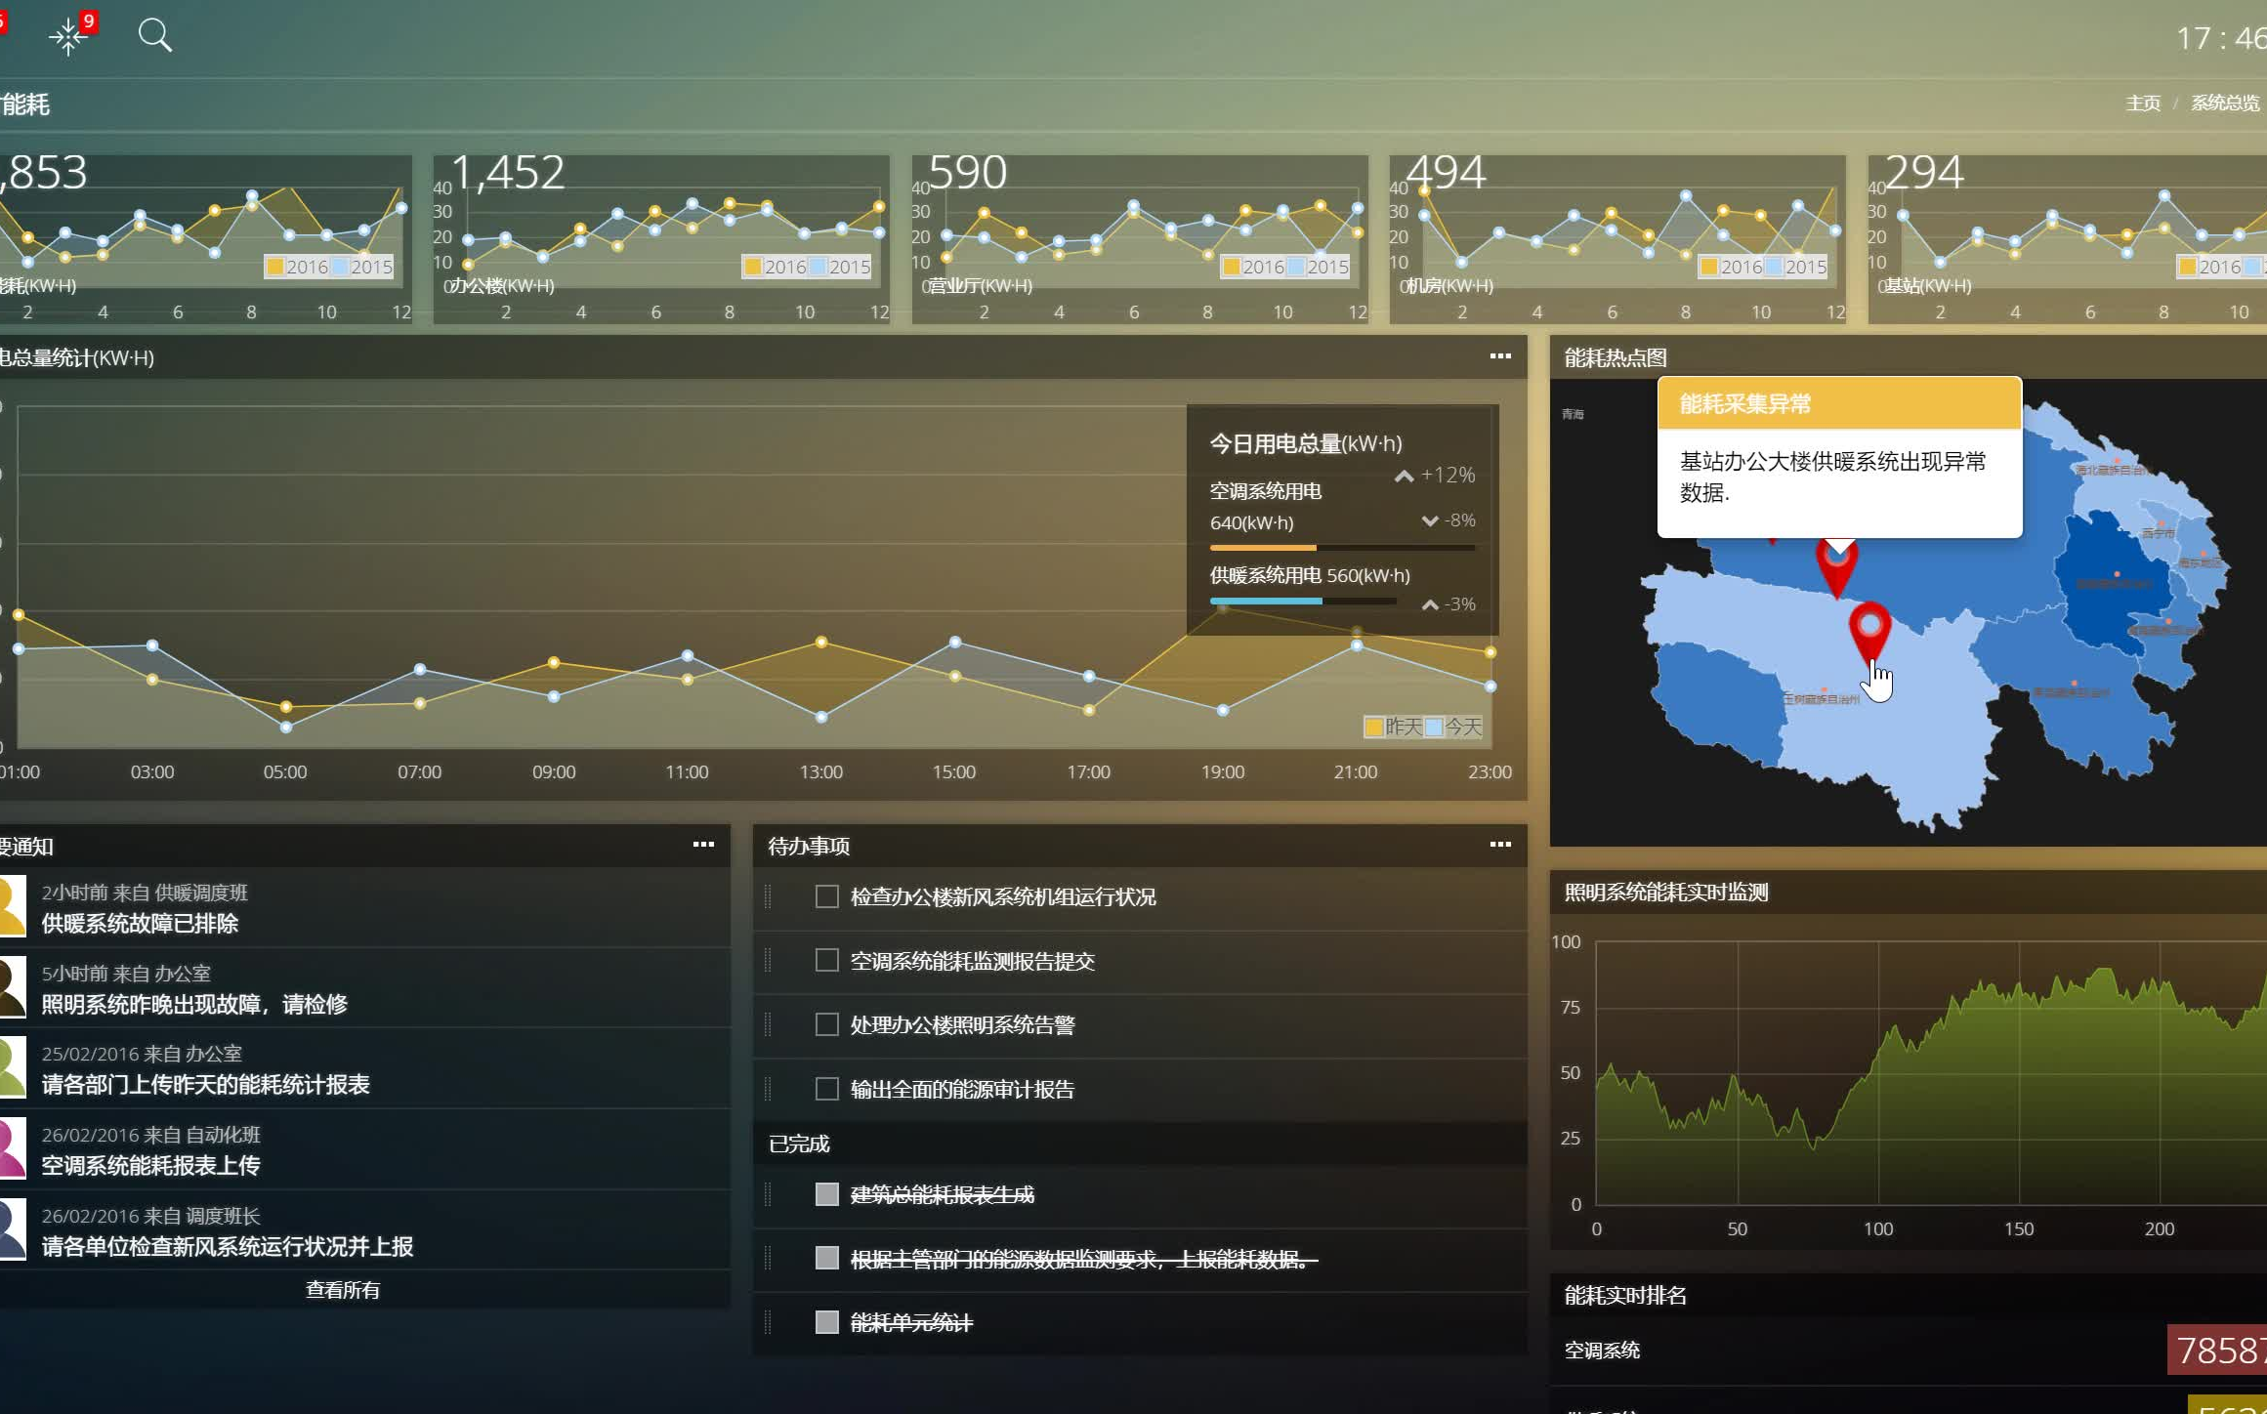2267x1414 pixels.
Task: Click the up chevron beside +12%
Action: tap(1404, 477)
